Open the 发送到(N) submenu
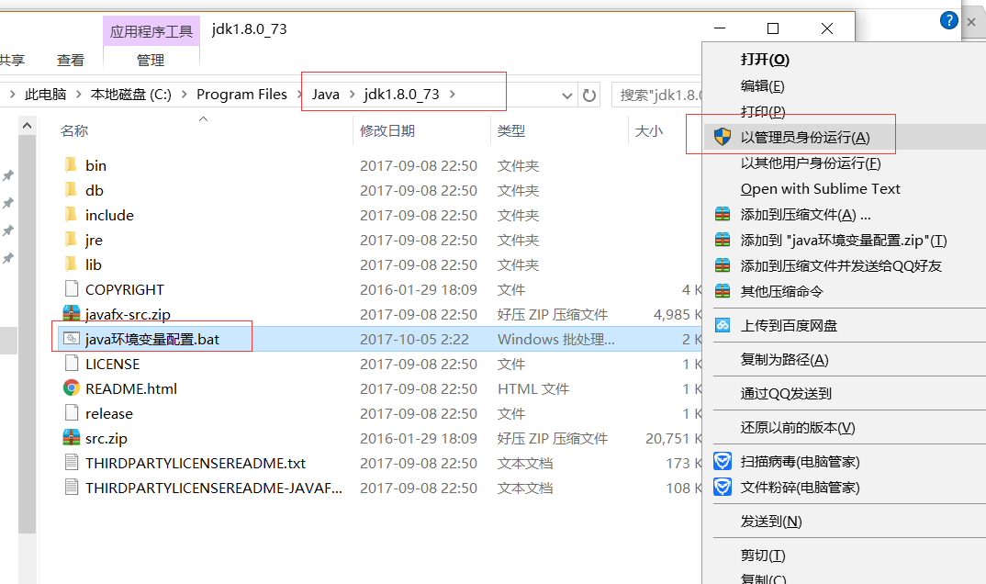The width and height of the screenshot is (986, 584). tap(771, 522)
